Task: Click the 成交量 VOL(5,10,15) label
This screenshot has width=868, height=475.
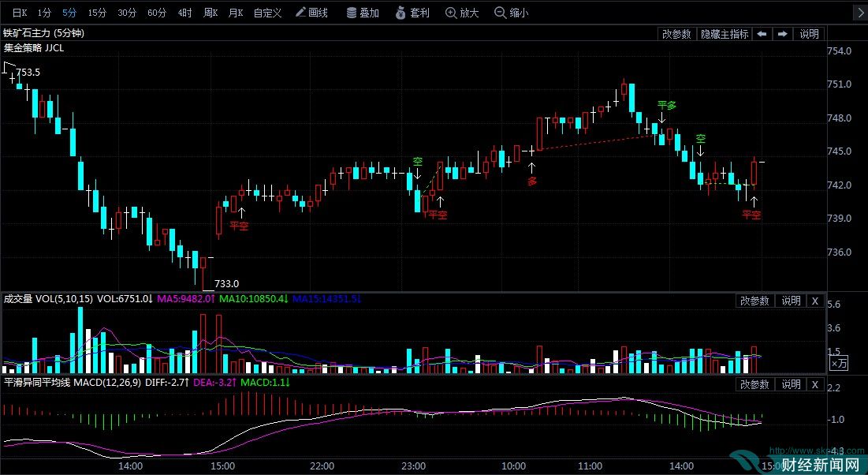Action: (48, 299)
